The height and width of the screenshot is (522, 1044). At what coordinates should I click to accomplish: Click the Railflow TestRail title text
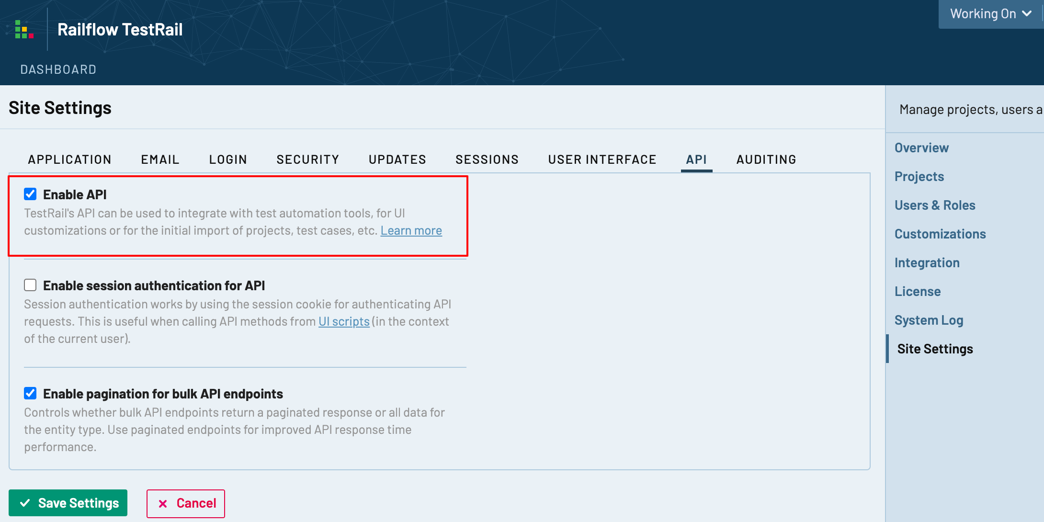pos(120,30)
